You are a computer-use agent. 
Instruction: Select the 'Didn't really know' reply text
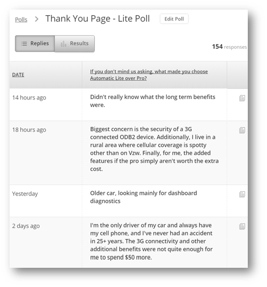(x=153, y=101)
